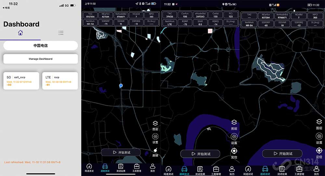Tap 开始测试 in the SSRSRP -65 screen

(282, 154)
